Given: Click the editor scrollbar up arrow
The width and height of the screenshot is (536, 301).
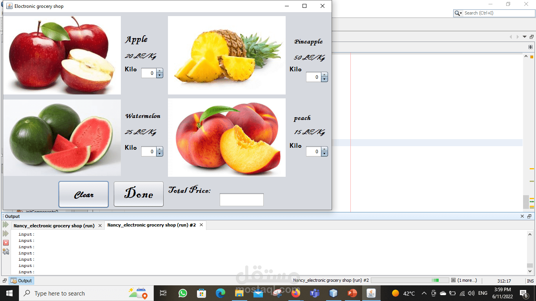Looking at the screenshot, I should point(526,56).
